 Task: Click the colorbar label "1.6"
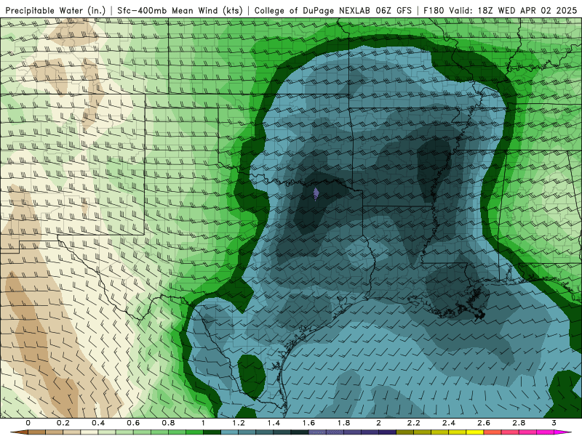(x=308, y=423)
